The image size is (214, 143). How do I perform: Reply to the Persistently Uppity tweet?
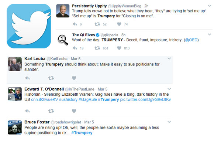click(75, 24)
